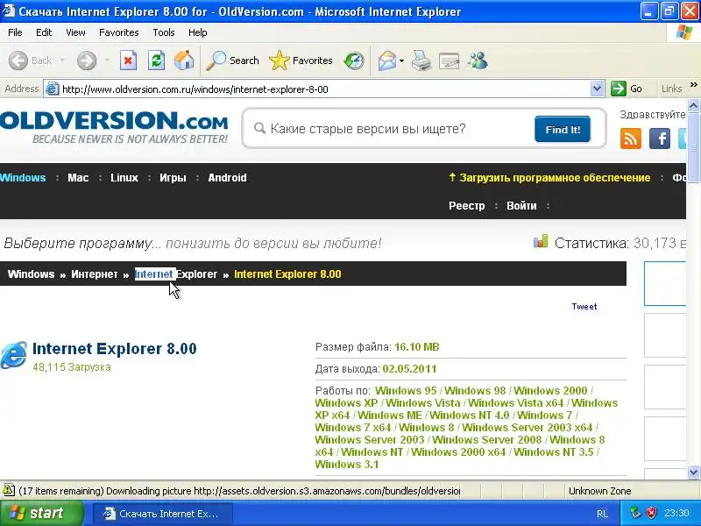Screen dimensions: 701x526
Task: Click Интернет breadcrumb link
Action: [95, 274]
